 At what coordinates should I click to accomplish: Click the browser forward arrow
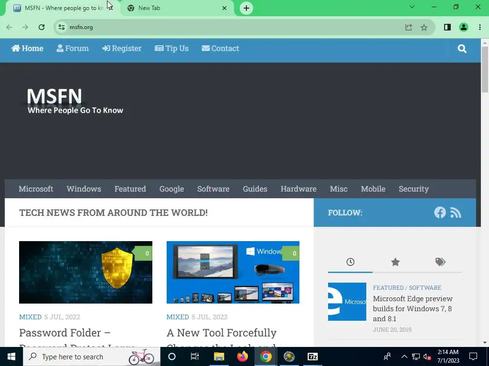point(25,27)
